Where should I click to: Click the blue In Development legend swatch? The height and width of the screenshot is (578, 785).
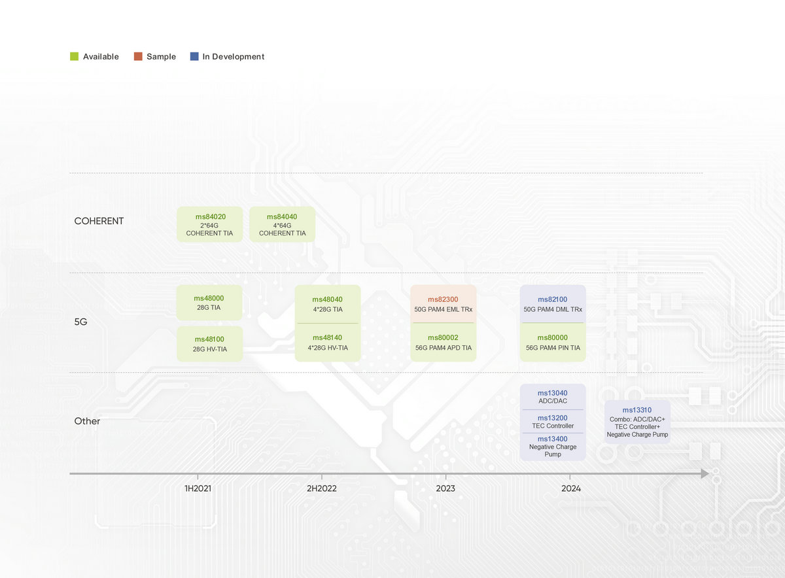[x=194, y=57]
